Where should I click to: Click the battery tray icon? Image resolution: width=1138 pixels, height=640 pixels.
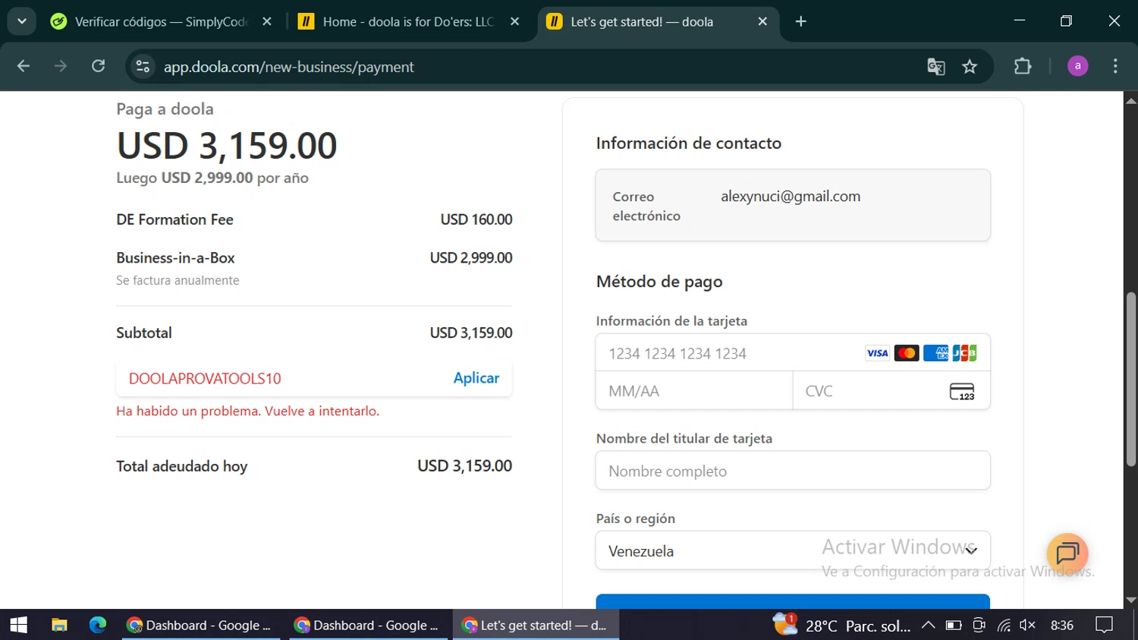(x=954, y=625)
